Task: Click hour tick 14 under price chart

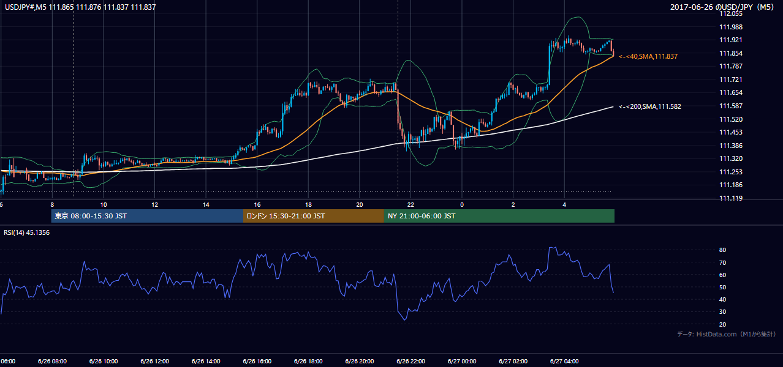Action: coord(206,204)
